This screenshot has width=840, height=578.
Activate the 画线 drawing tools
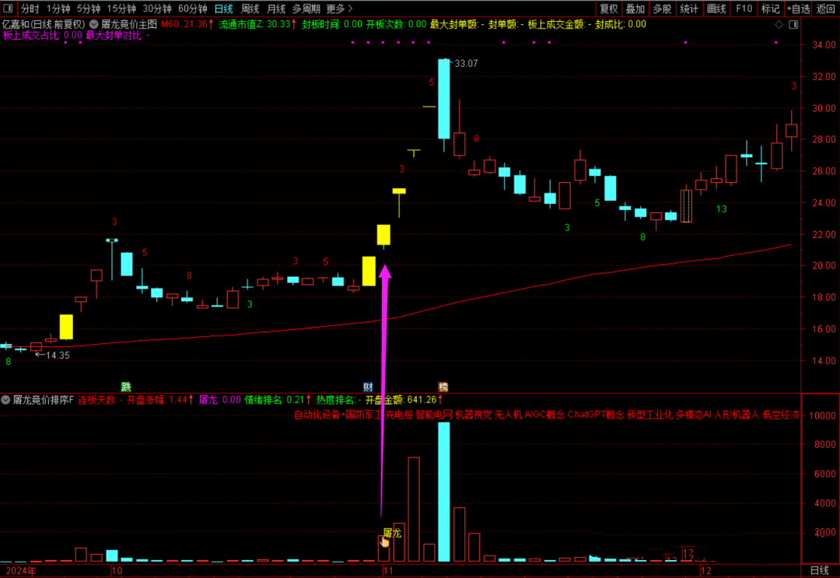716,9
